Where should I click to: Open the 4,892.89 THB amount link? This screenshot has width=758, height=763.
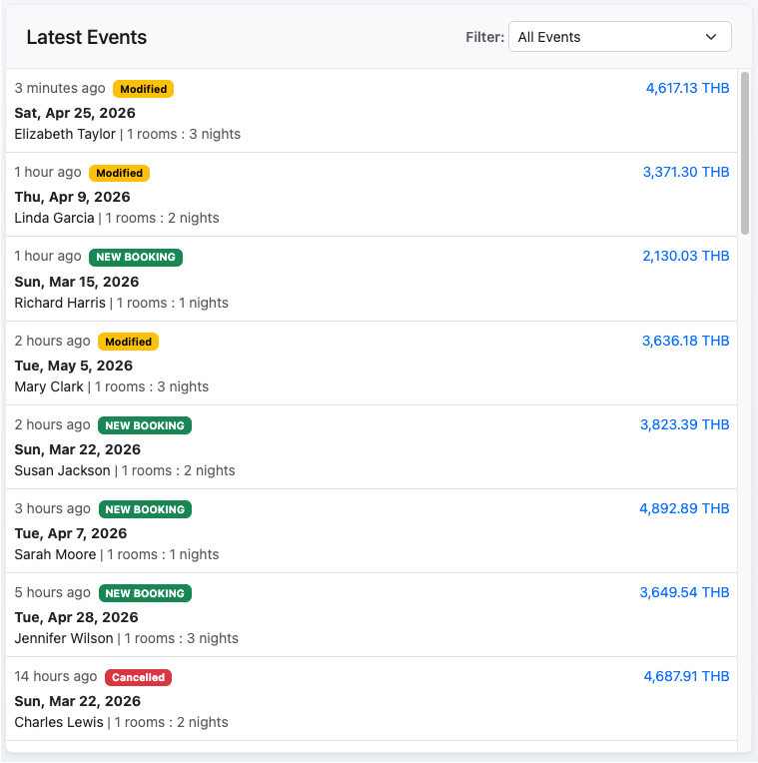tap(684, 508)
